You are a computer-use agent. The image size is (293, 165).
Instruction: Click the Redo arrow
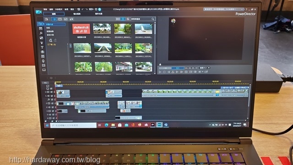click(x=87, y=9)
